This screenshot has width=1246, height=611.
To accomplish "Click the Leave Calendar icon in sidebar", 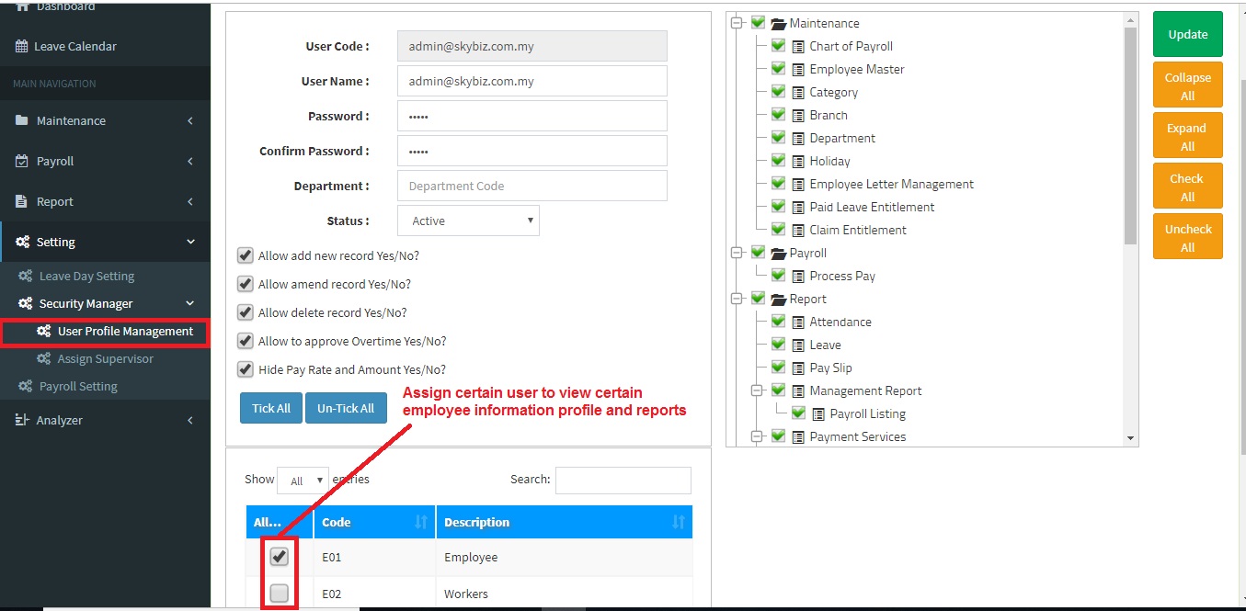I will (x=20, y=46).
